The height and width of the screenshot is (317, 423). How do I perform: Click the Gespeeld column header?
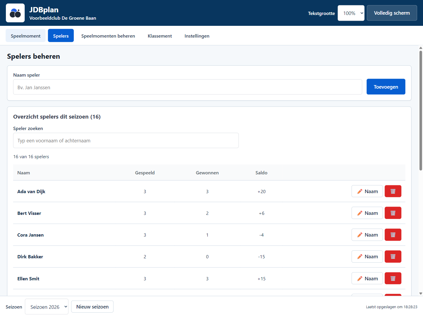click(x=145, y=173)
